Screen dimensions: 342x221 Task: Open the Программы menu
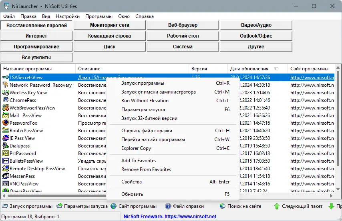99,16
